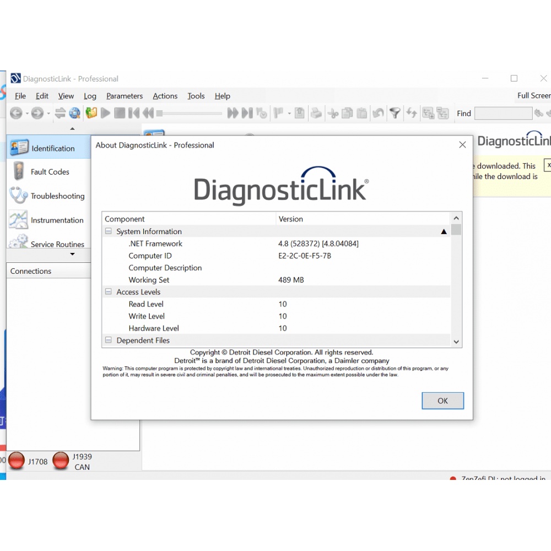The width and height of the screenshot is (551, 551).
Task: Click the Version column header
Action: click(x=363, y=219)
